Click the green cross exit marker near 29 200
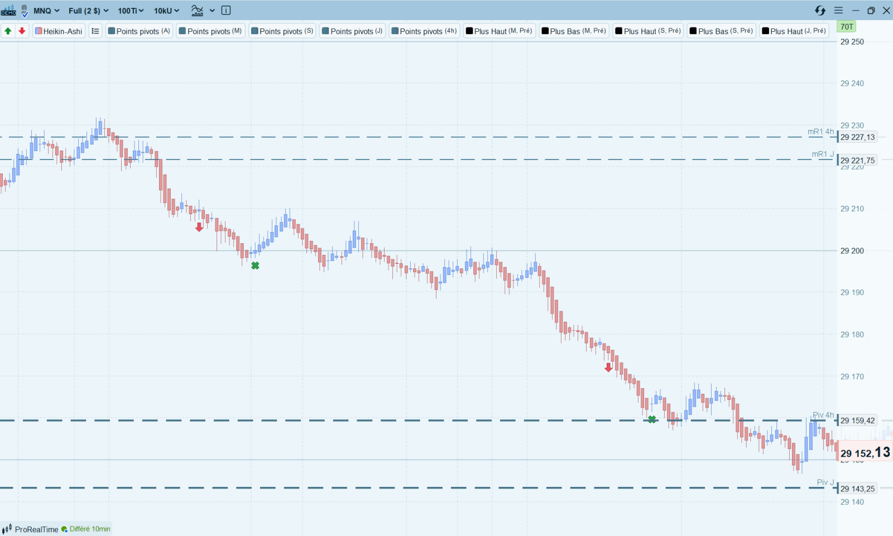The height and width of the screenshot is (536, 893). click(x=255, y=265)
